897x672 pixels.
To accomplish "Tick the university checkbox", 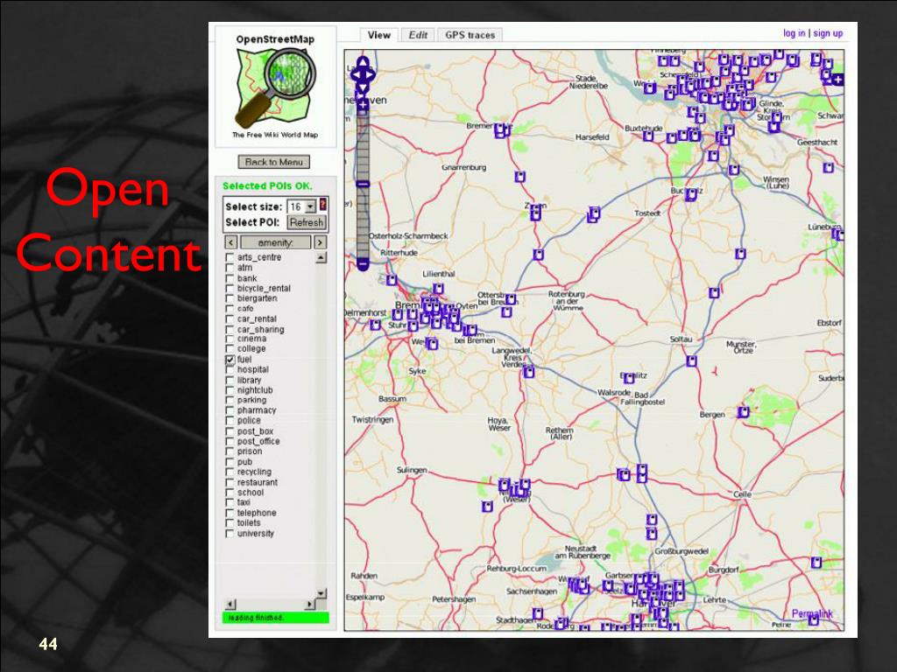I will [x=230, y=534].
